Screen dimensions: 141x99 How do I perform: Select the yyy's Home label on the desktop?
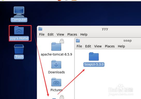point(19,38)
